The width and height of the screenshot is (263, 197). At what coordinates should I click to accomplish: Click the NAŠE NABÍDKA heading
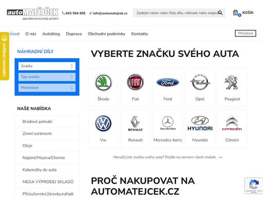click(34, 109)
